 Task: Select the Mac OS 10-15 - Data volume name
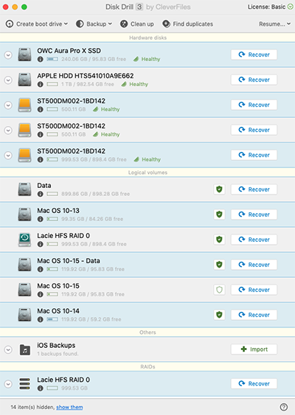tap(69, 261)
